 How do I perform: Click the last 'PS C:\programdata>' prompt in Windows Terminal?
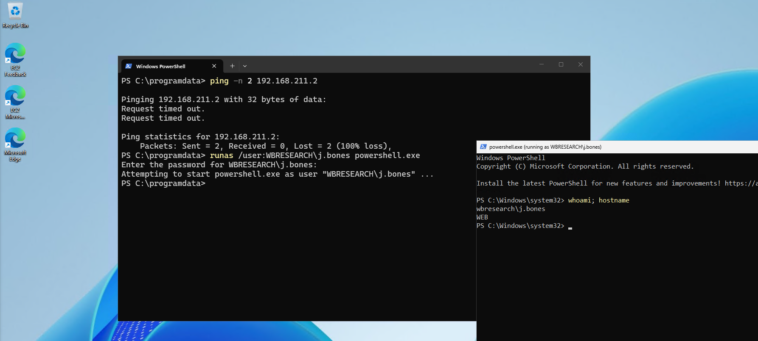click(163, 183)
